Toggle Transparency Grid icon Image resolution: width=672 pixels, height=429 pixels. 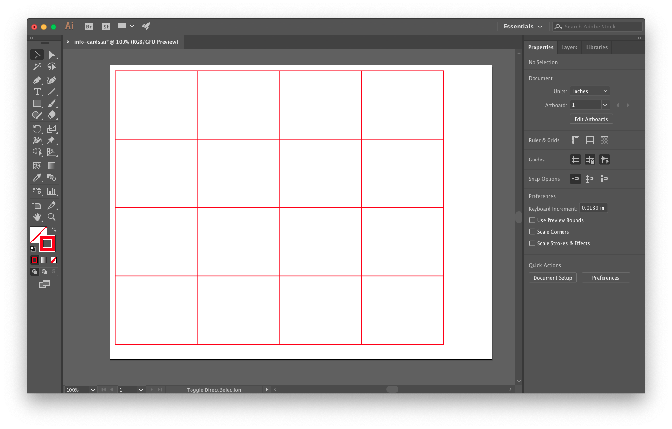pyautogui.click(x=604, y=140)
